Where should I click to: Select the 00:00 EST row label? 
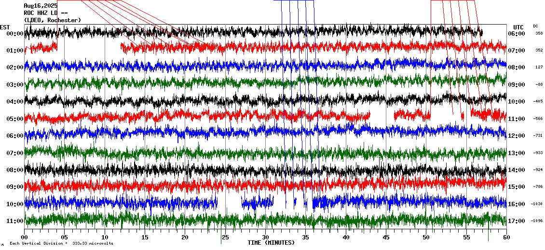[x=15, y=34]
